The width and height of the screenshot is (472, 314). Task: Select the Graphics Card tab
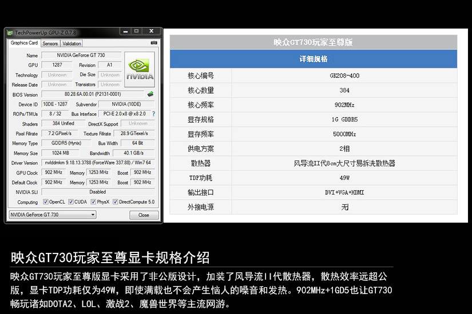click(24, 43)
